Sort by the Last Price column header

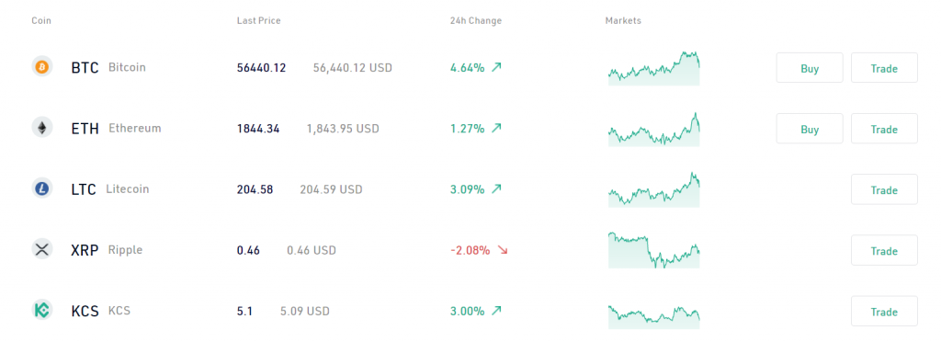click(x=258, y=21)
